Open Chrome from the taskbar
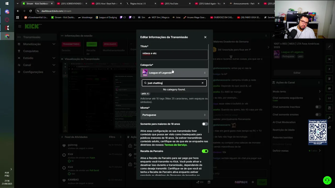The width and height of the screenshot is (335, 188). point(7,36)
